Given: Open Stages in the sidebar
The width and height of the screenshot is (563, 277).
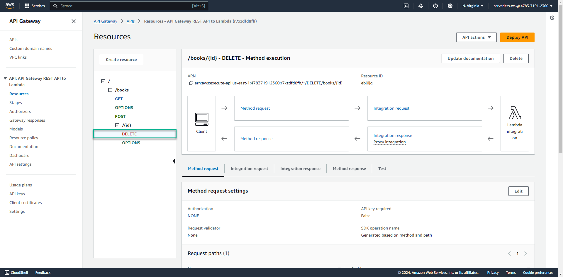Looking at the screenshot, I should pos(16,103).
